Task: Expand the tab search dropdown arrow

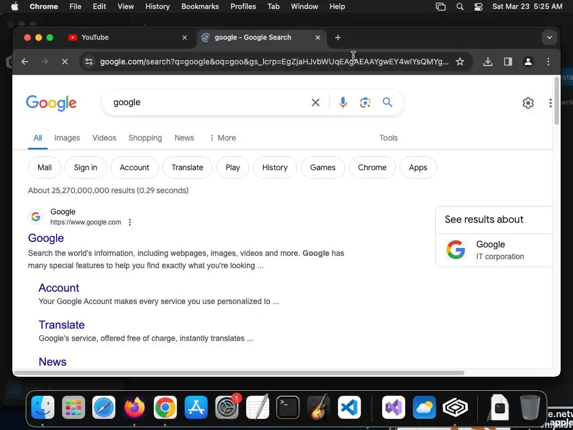Action: [549, 38]
